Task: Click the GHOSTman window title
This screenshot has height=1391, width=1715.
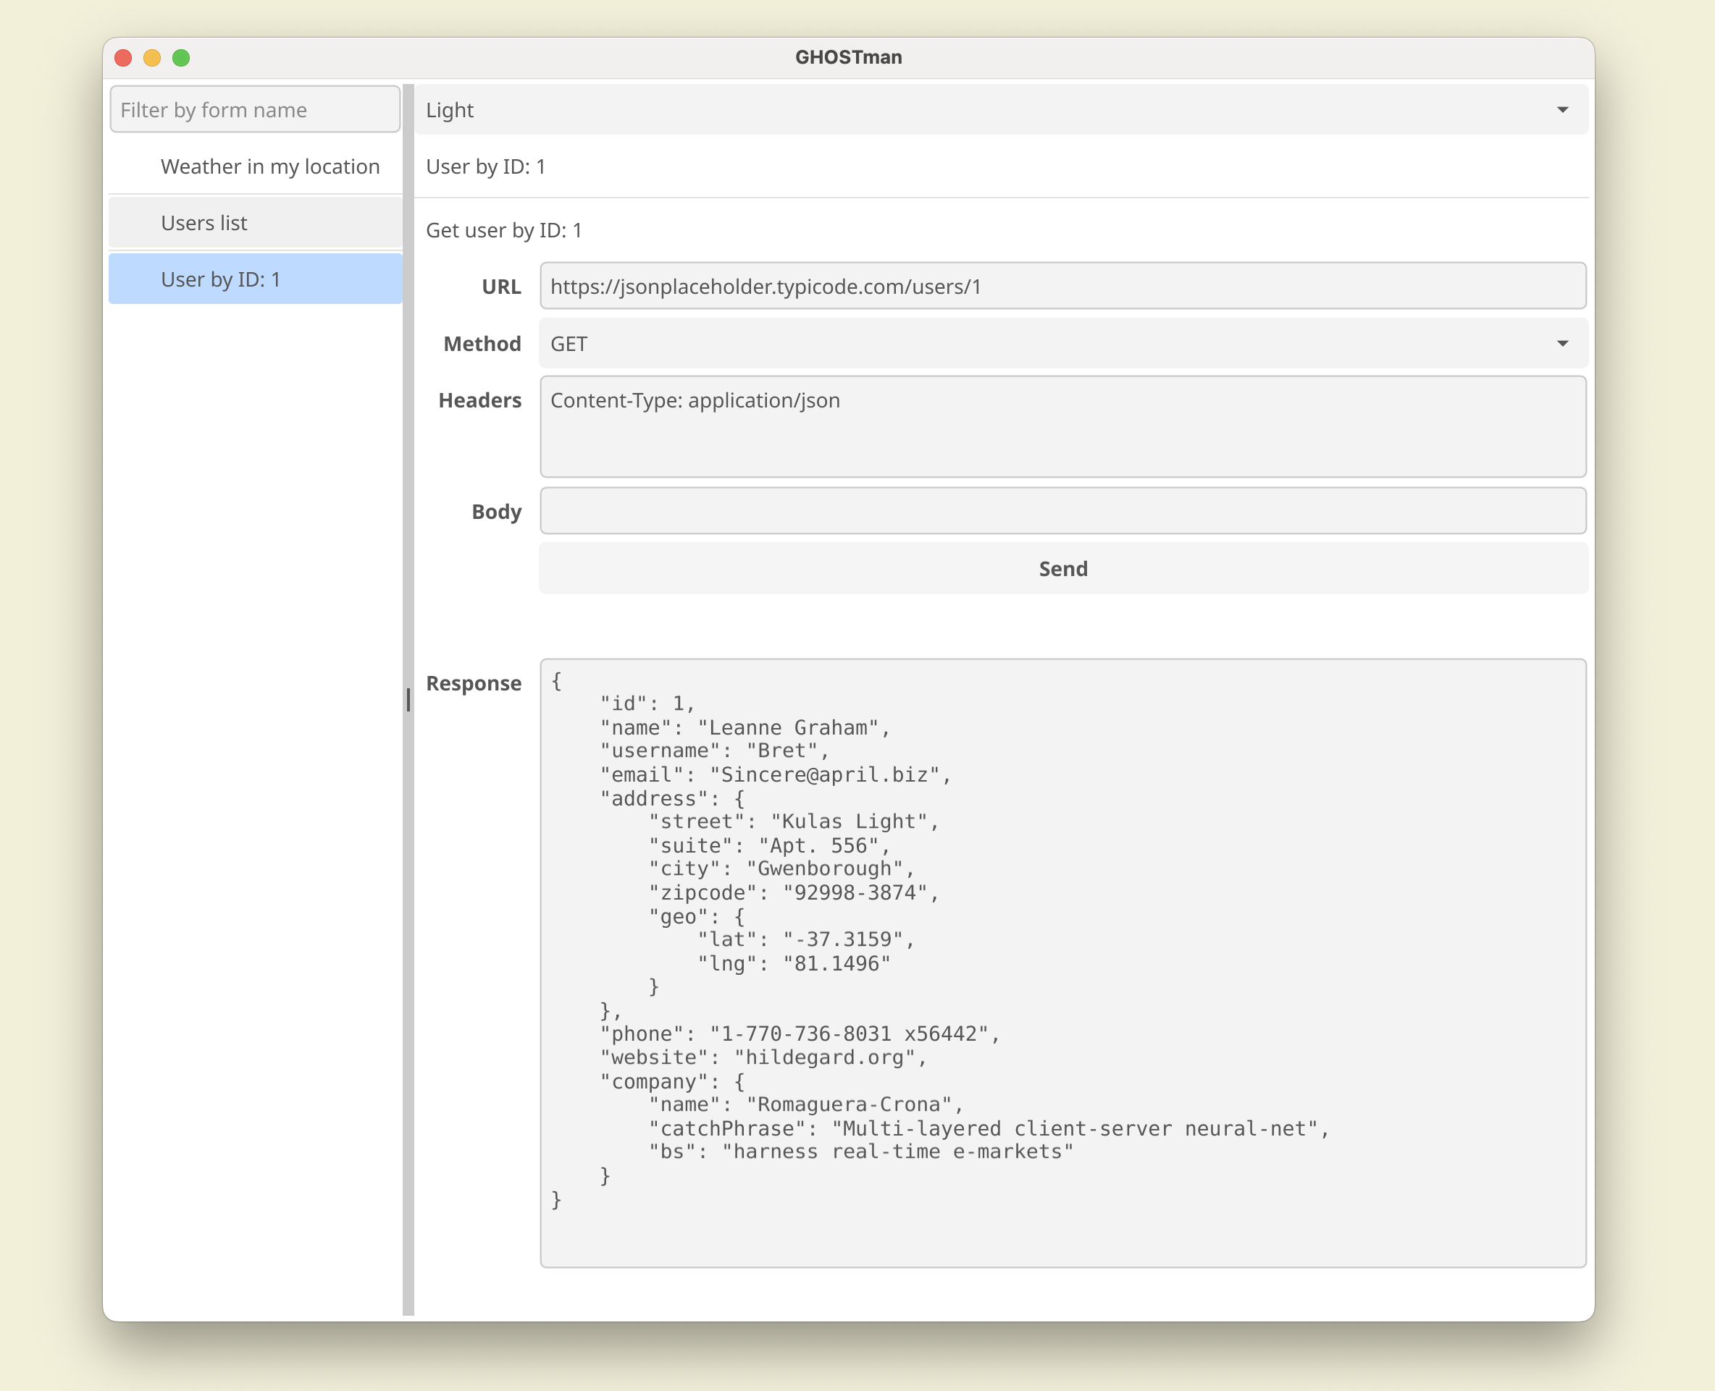Action: coord(848,58)
